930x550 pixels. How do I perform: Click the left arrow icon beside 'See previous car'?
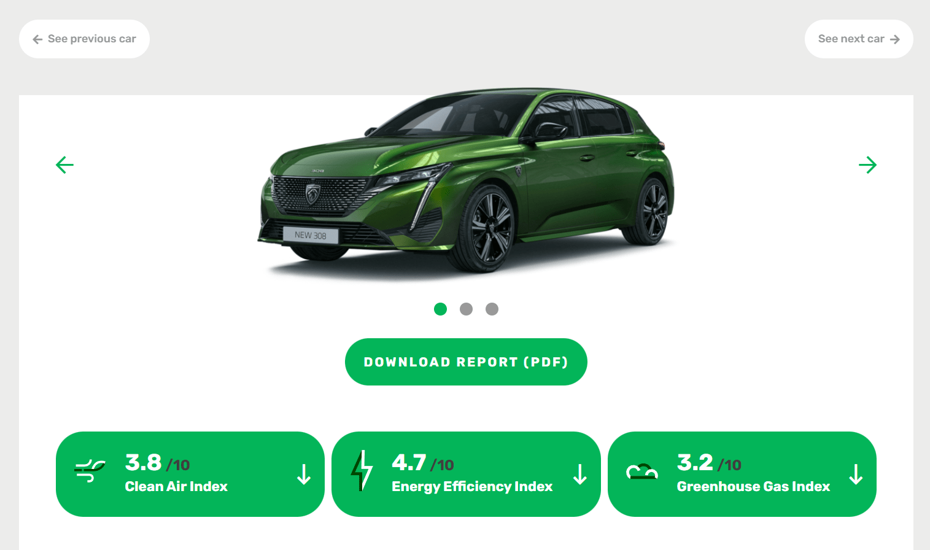(x=37, y=39)
